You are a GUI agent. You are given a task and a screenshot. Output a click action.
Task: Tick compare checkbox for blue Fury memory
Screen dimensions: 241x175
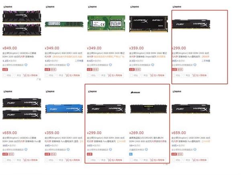tap(47, 160)
